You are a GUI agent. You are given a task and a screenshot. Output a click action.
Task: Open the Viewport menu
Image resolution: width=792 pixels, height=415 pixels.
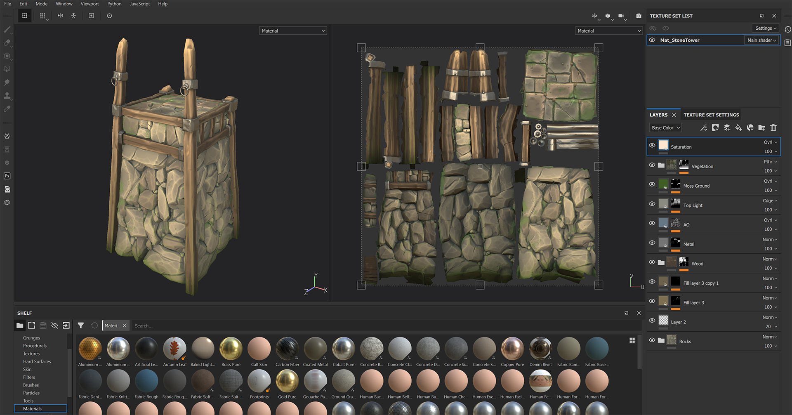pos(90,4)
